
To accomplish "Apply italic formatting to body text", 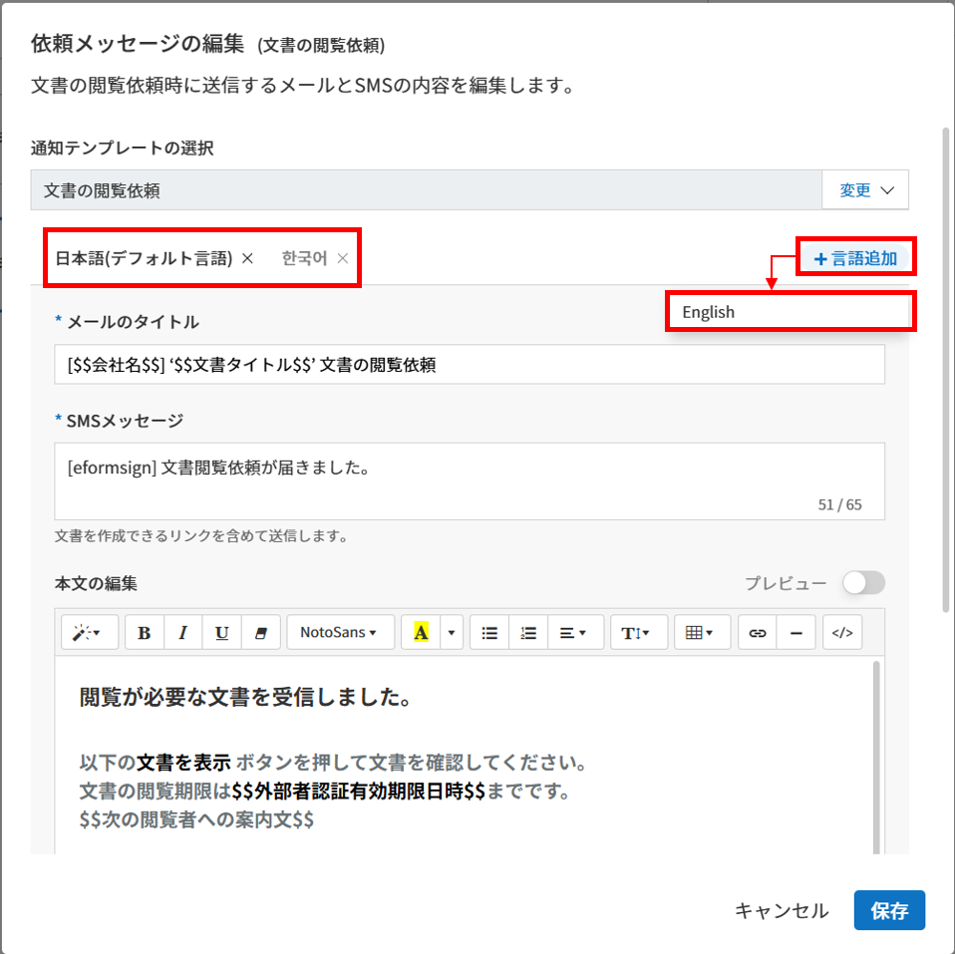I will pyautogui.click(x=182, y=633).
